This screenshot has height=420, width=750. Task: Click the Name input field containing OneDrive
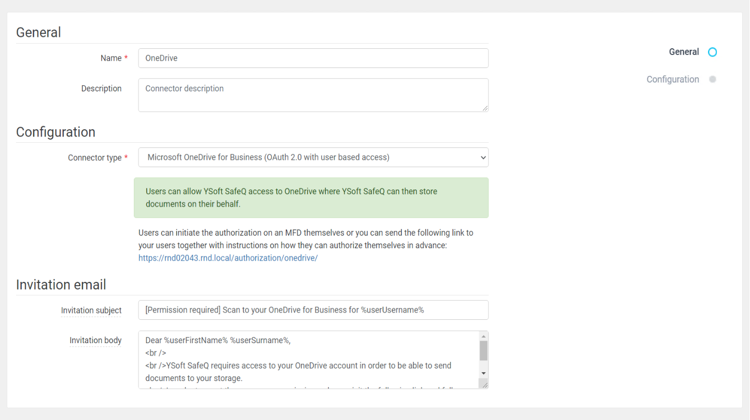pos(313,58)
